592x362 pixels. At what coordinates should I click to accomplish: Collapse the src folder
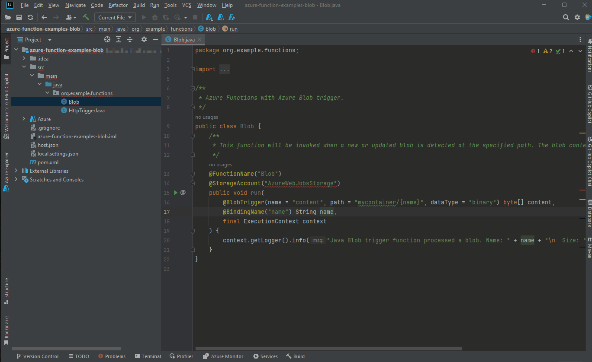click(24, 67)
